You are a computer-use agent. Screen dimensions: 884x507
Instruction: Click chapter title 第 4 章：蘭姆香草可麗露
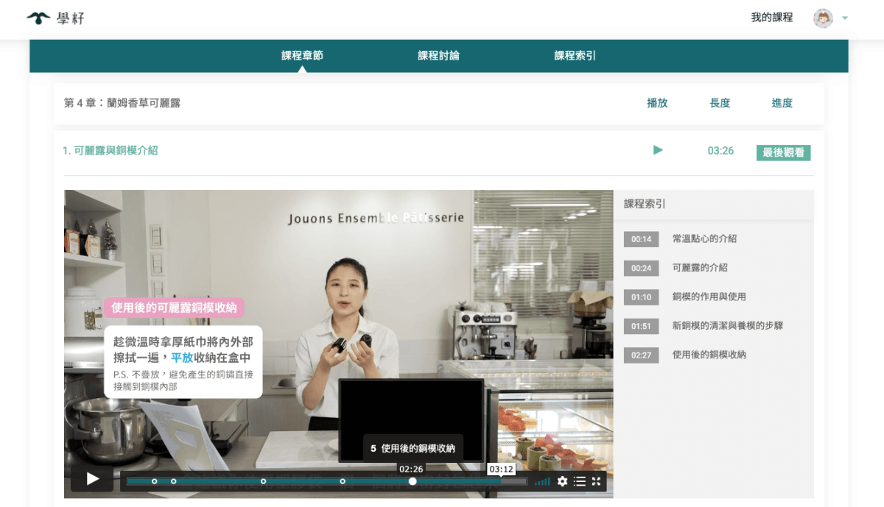[x=122, y=103]
